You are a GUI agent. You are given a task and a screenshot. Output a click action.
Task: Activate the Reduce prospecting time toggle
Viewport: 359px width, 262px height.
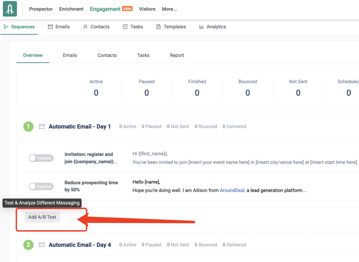[41, 187]
